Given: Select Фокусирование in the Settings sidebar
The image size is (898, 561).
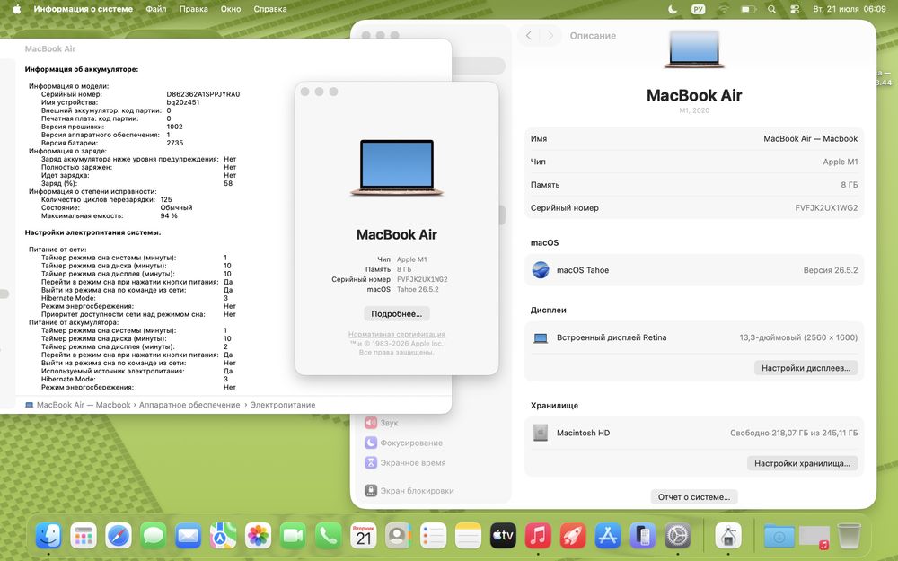Looking at the screenshot, I should pyautogui.click(x=404, y=443).
